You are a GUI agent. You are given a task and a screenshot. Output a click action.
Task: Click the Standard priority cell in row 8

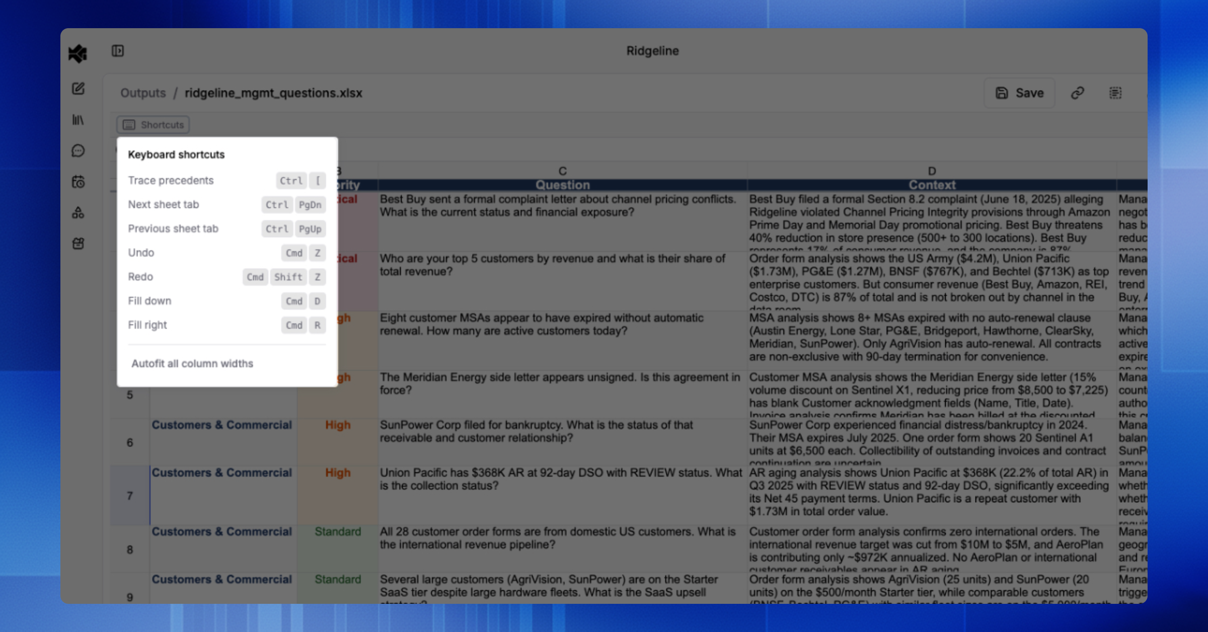338,549
